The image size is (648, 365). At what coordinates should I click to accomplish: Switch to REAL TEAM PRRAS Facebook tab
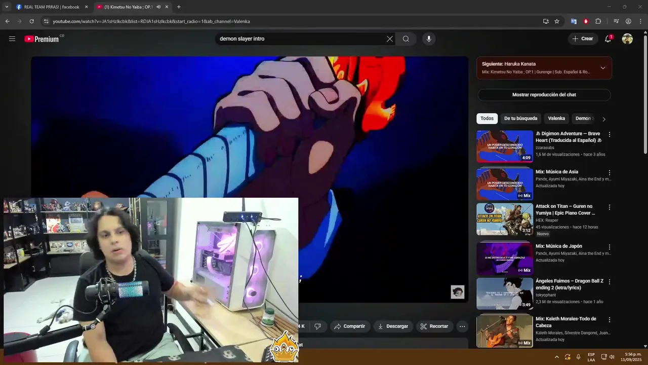[52, 7]
